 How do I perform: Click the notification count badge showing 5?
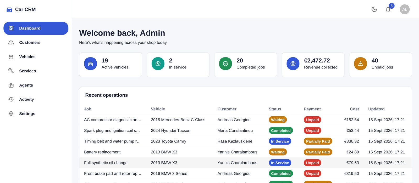point(392,6)
